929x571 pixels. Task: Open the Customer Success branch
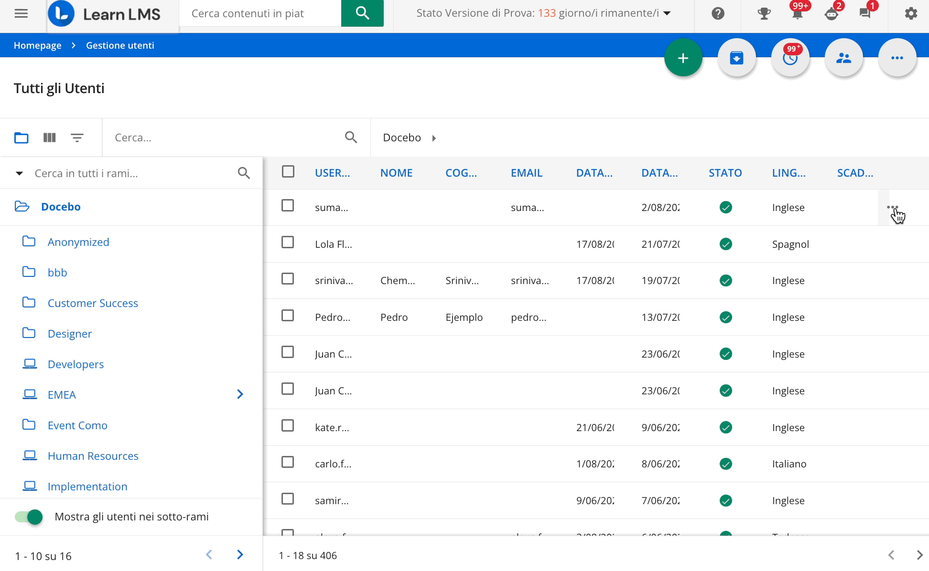pyautogui.click(x=93, y=303)
